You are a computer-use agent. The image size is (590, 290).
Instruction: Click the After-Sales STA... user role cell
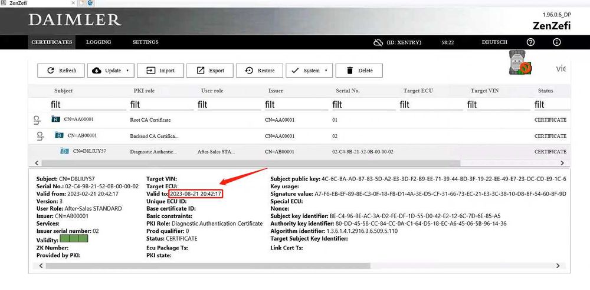216,152
